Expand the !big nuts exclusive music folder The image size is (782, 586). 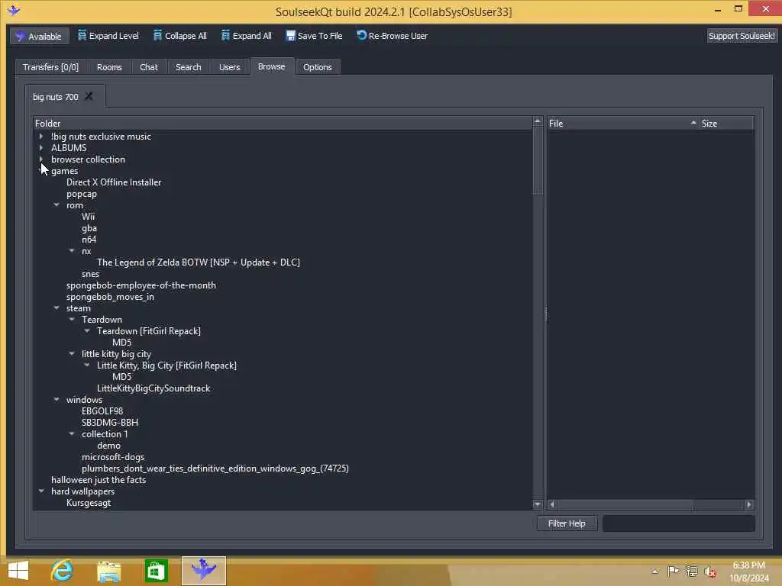click(x=41, y=136)
